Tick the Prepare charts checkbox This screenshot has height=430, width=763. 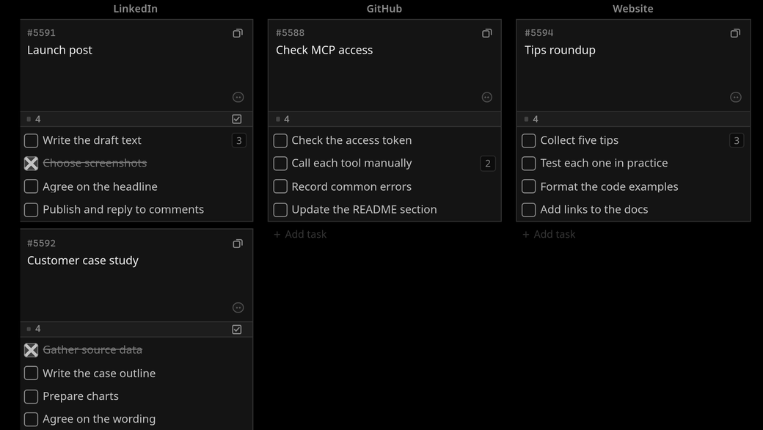point(31,396)
